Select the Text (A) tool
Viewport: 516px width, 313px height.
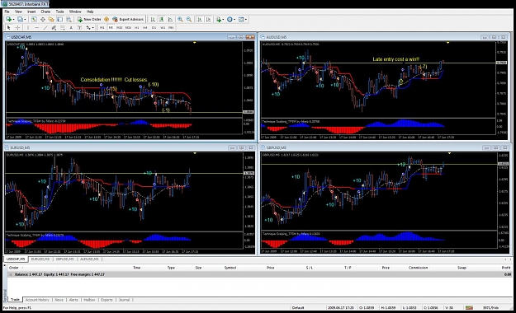[x=71, y=28]
